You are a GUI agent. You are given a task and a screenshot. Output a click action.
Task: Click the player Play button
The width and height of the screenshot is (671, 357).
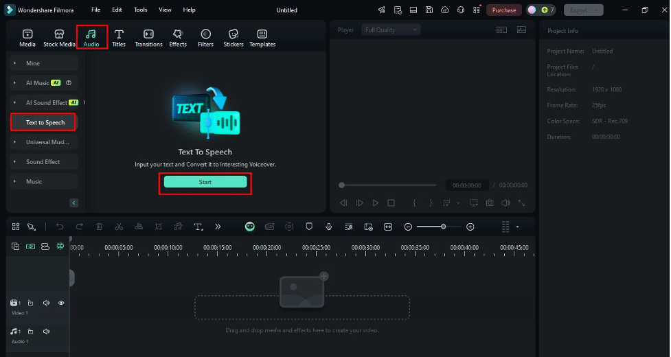pos(375,203)
